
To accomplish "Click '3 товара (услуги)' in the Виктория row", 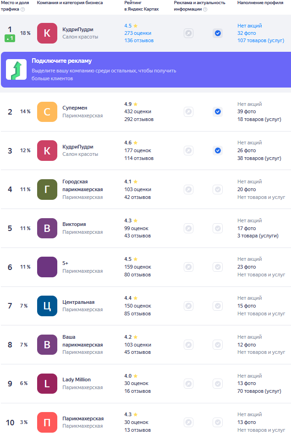I will 258,236.
